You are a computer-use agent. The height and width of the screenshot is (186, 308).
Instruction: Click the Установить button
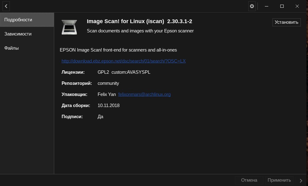[286, 22]
